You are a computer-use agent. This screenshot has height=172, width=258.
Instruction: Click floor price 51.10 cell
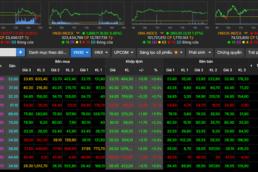[14, 105]
